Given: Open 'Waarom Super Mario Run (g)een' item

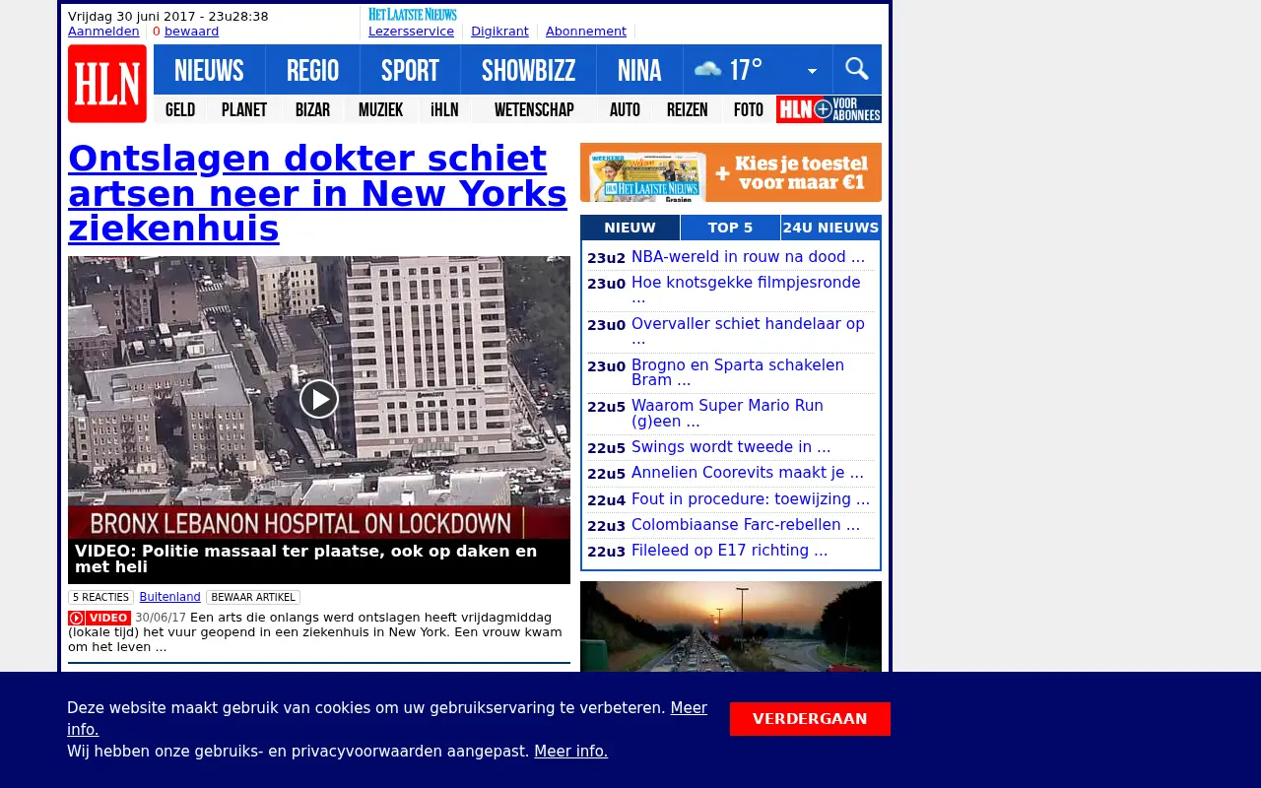Looking at the screenshot, I should (x=727, y=414).
